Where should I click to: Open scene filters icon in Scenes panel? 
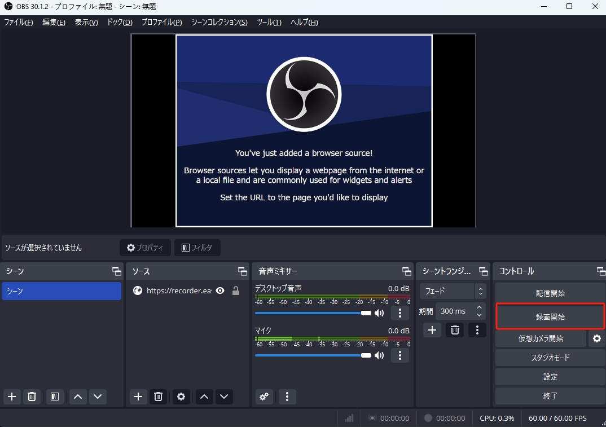point(54,397)
